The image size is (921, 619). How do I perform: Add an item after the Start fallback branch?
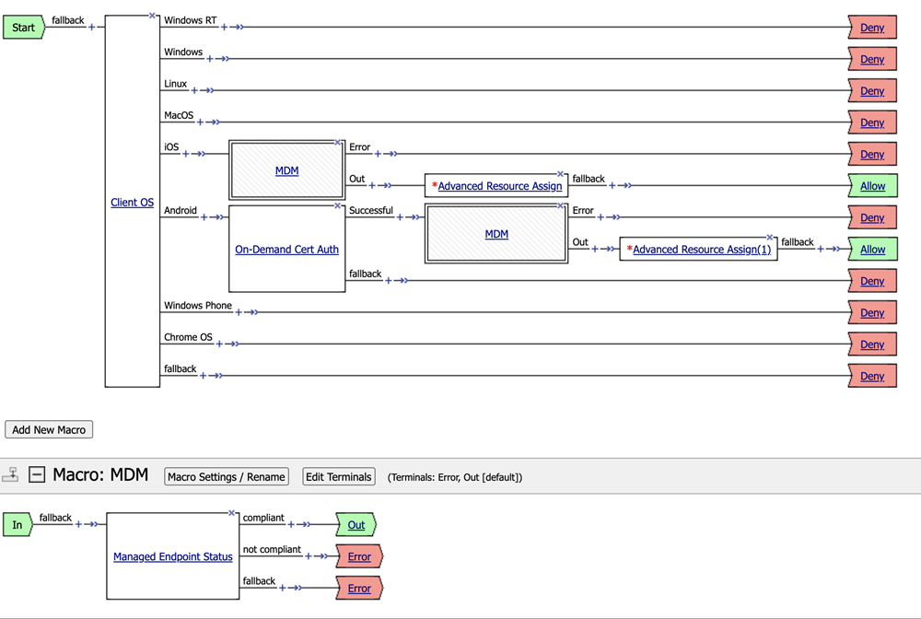[x=91, y=28]
